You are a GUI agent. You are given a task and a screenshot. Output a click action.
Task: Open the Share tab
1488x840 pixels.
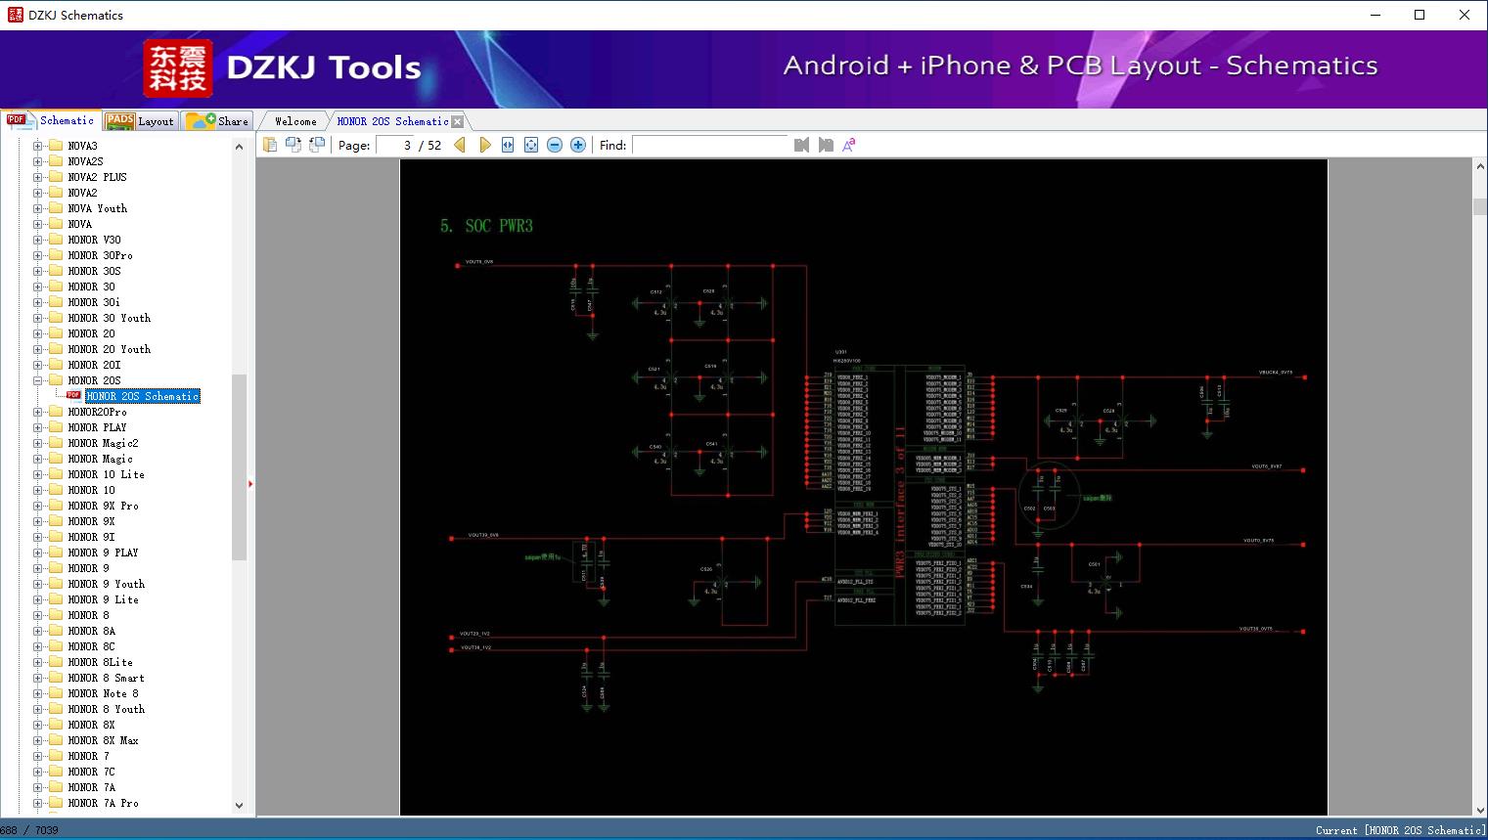pyautogui.click(x=218, y=121)
